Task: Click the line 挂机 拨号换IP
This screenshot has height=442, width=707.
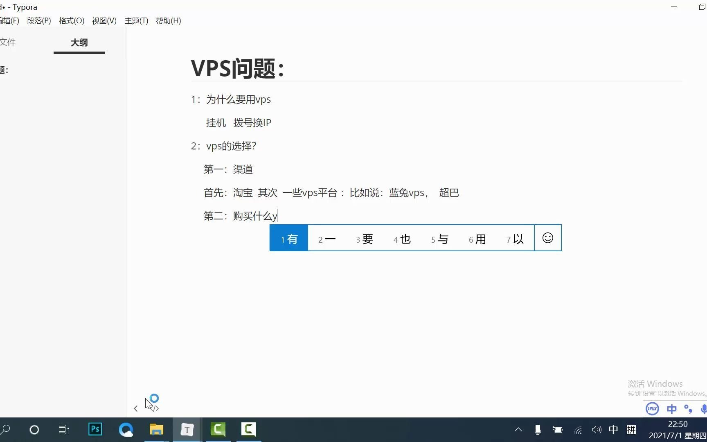Action: coord(239,123)
